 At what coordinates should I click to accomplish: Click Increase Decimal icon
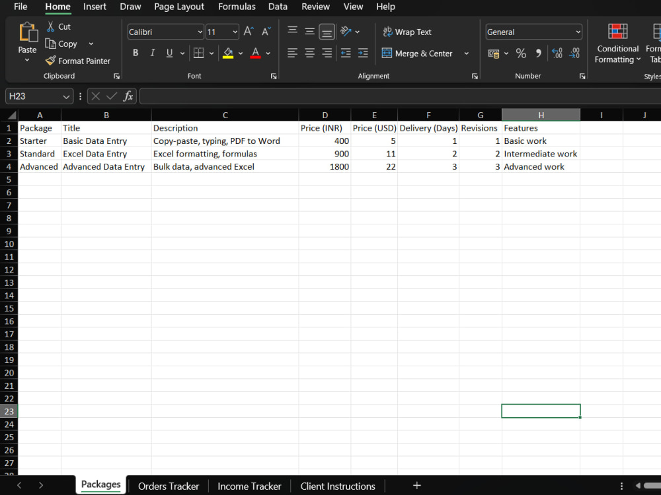click(x=557, y=53)
